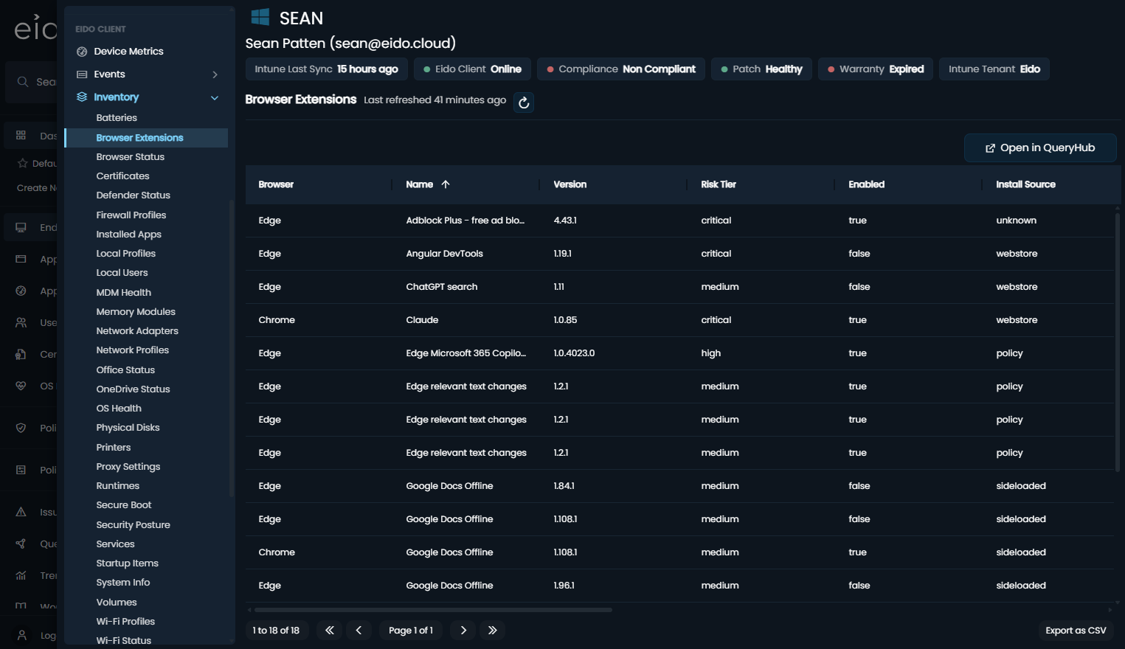Click the Intune Tenant Eido badge
This screenshot has width=1125, height=649.
[x=994, y=69]
